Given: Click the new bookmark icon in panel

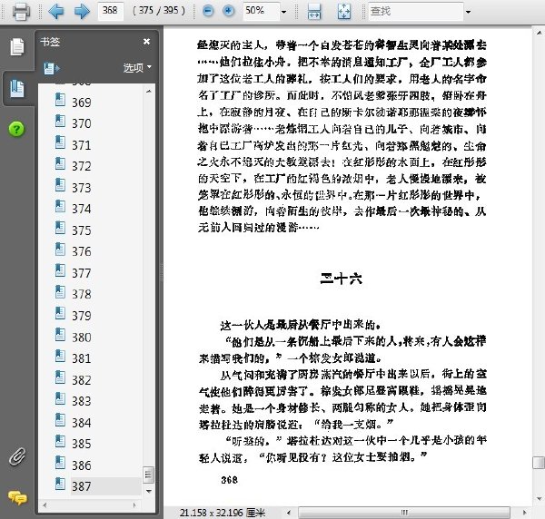Looking at the screenshot, I should click(x=52, y=68).
